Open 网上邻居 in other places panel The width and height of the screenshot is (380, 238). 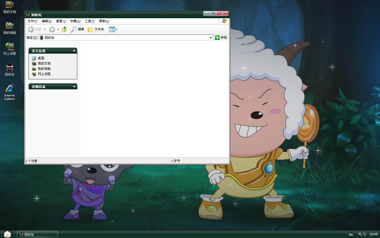[x=41, y=74]
